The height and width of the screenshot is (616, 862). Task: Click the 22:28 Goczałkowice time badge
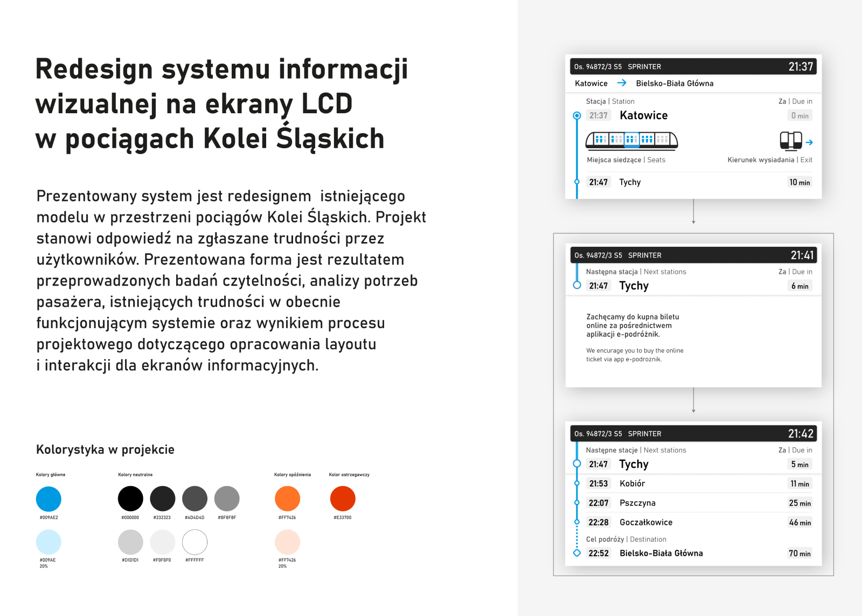(x=599, y=522)
